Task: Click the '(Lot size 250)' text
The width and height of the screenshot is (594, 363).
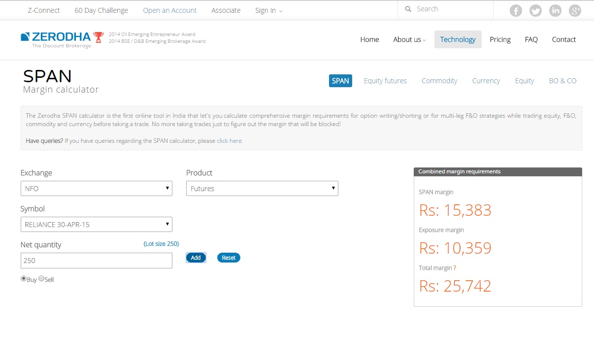Action: click(161, 244)
